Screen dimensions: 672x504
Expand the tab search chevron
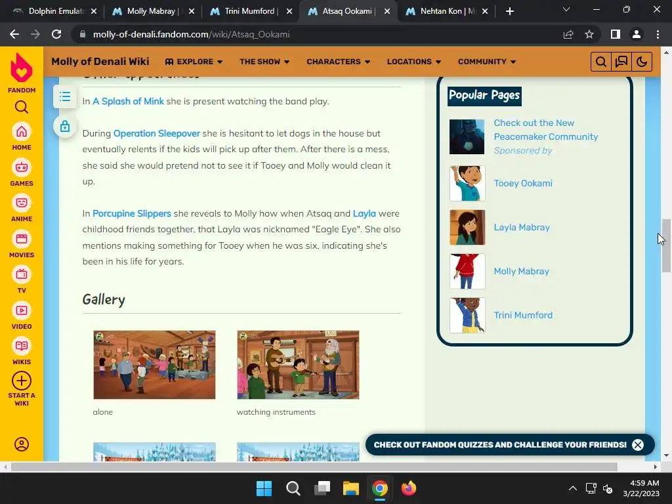[x=566, y=9]
